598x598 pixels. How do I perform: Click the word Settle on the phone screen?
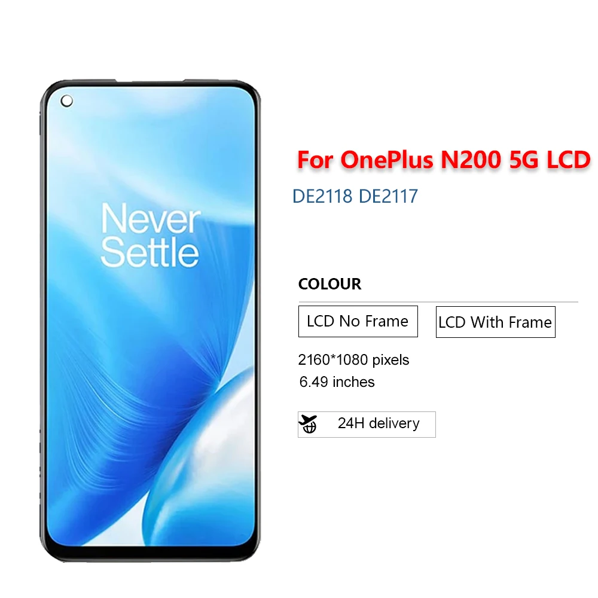[x=149, y=252]
